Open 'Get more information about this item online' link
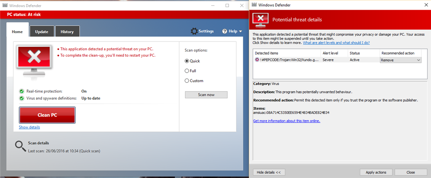The height and width of the screenshot is (178, 431). [x=287, y=120]
